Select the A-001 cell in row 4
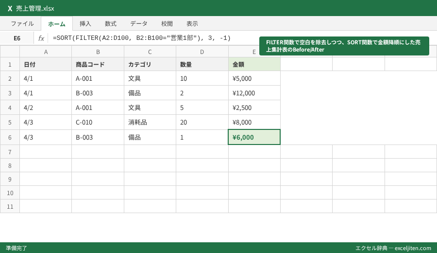437x253 pixels. pyautogui.click(x=98, y=108)
